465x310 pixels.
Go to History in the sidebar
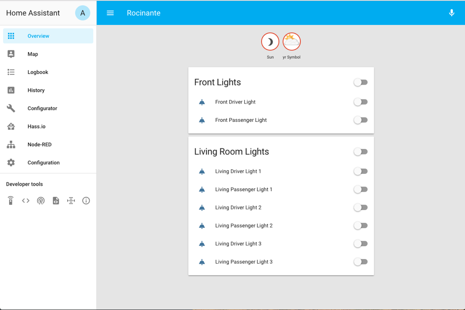(x=36, y=90)
